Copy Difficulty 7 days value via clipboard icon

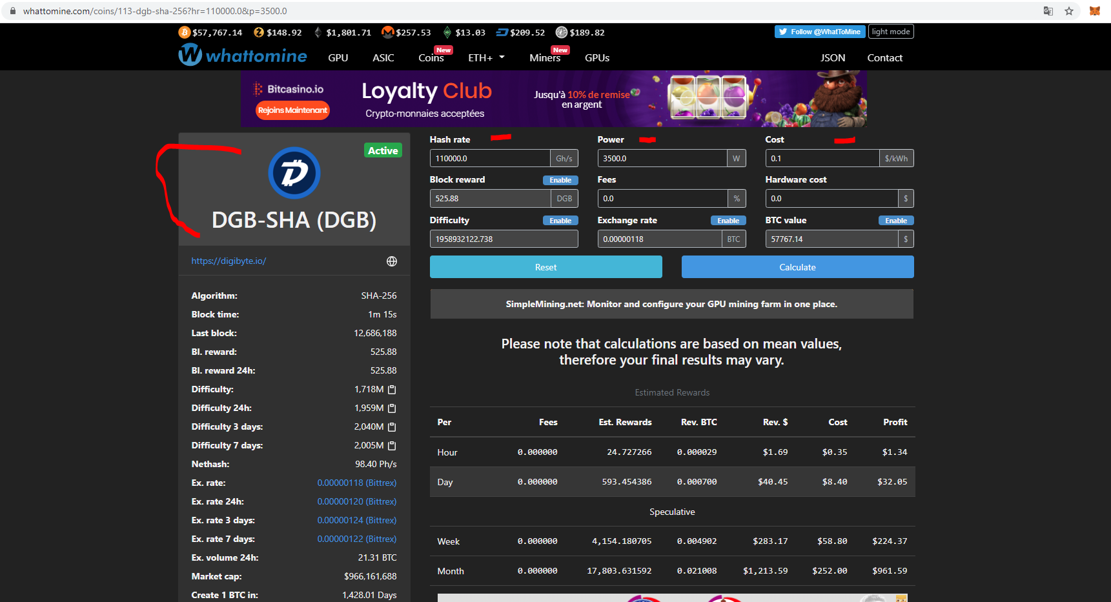(x=392, y=446)
